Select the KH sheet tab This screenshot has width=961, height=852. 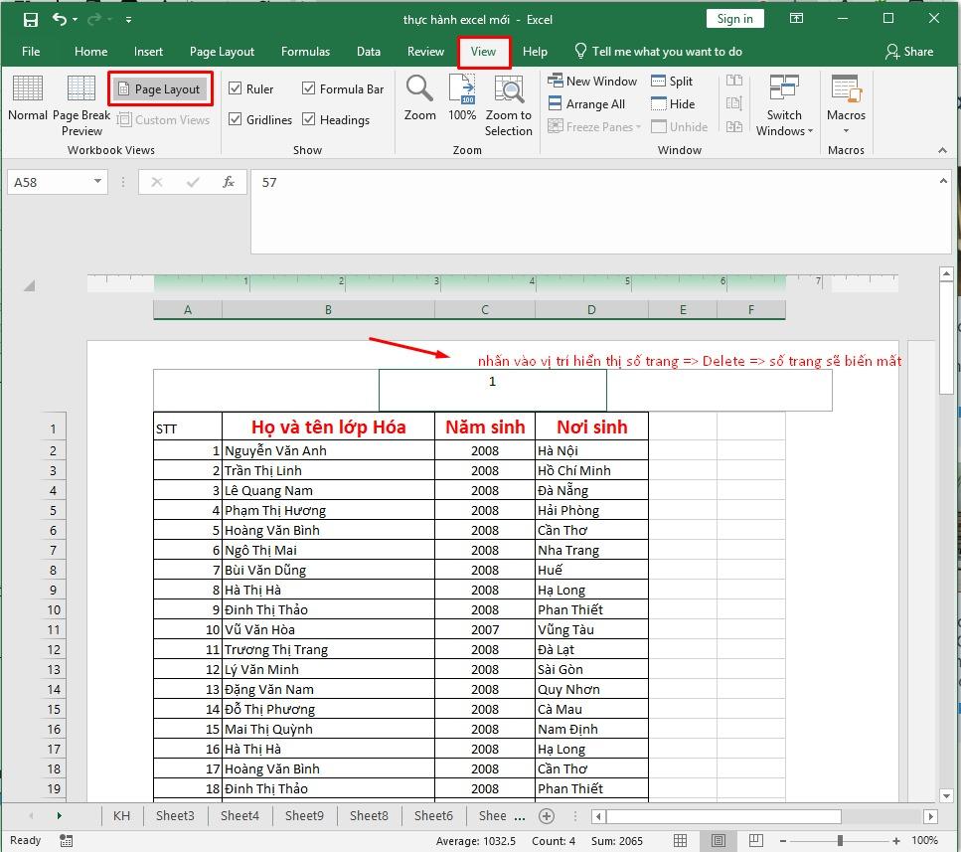point(121,815)
